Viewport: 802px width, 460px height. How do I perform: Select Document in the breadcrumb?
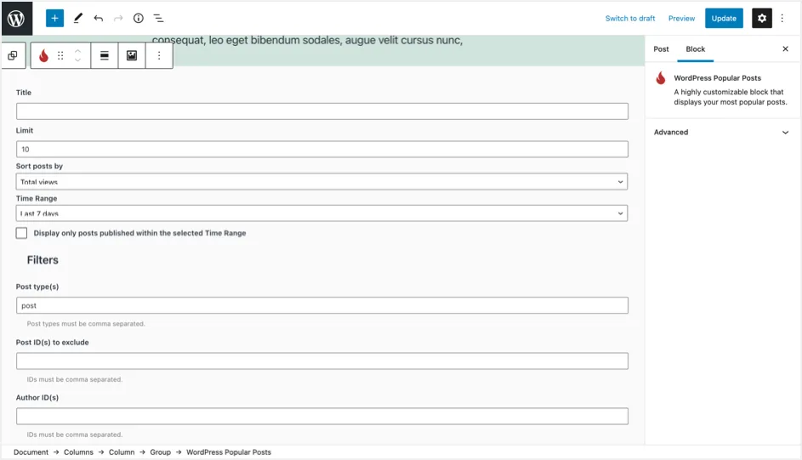tap(31, 452)
